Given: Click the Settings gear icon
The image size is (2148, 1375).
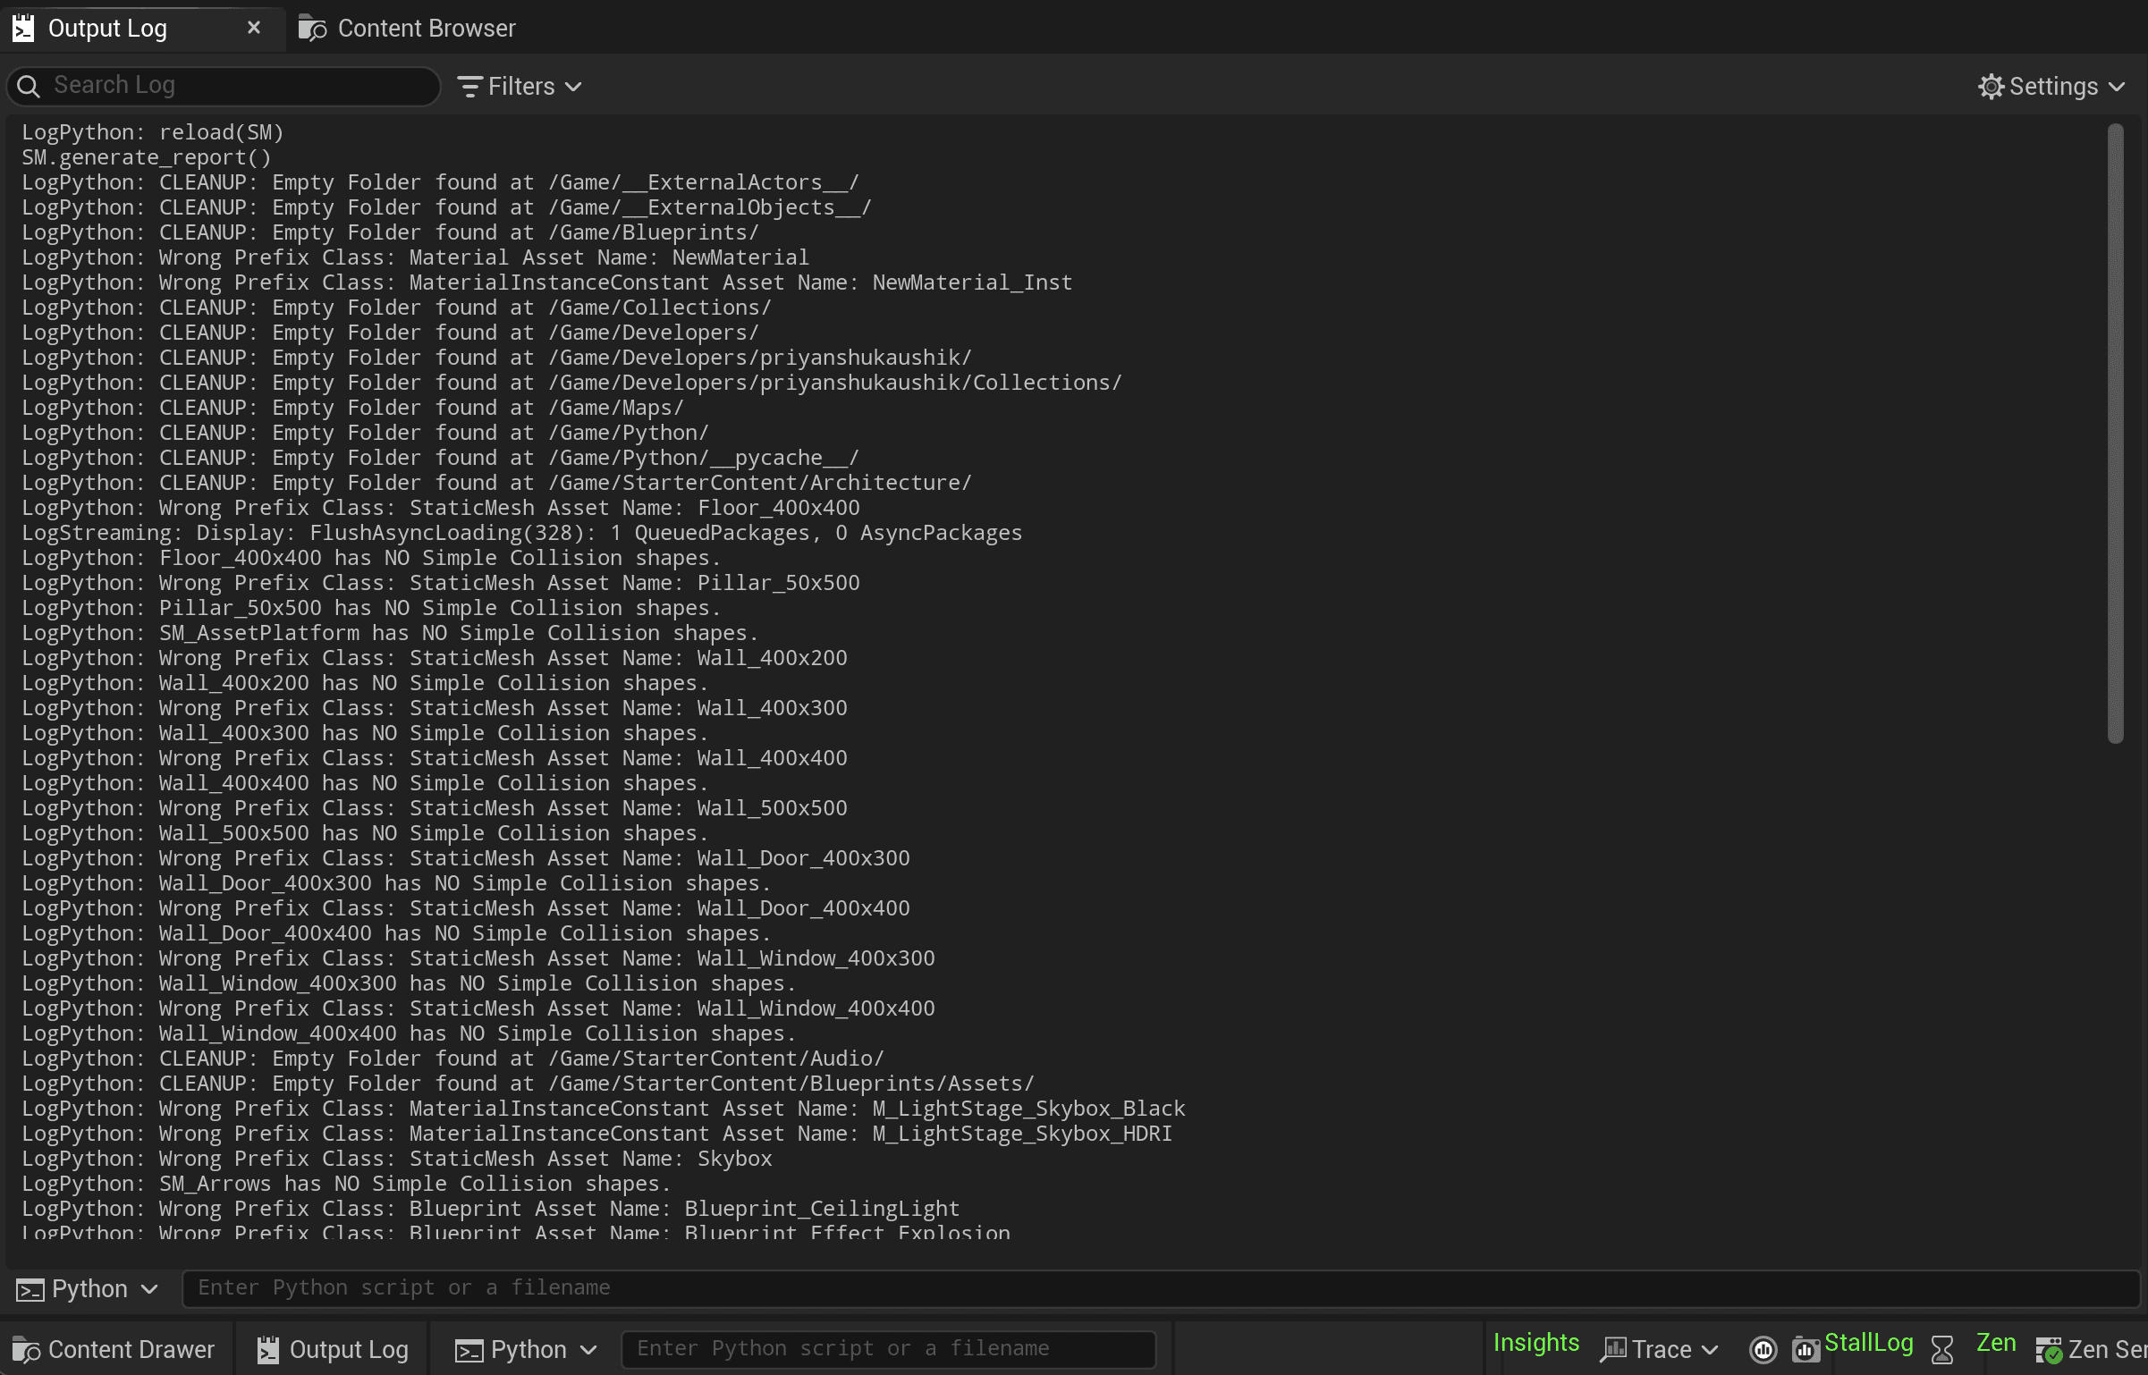Looking at the screenshot, I should pyautogui.click(x=1991, y=87).
